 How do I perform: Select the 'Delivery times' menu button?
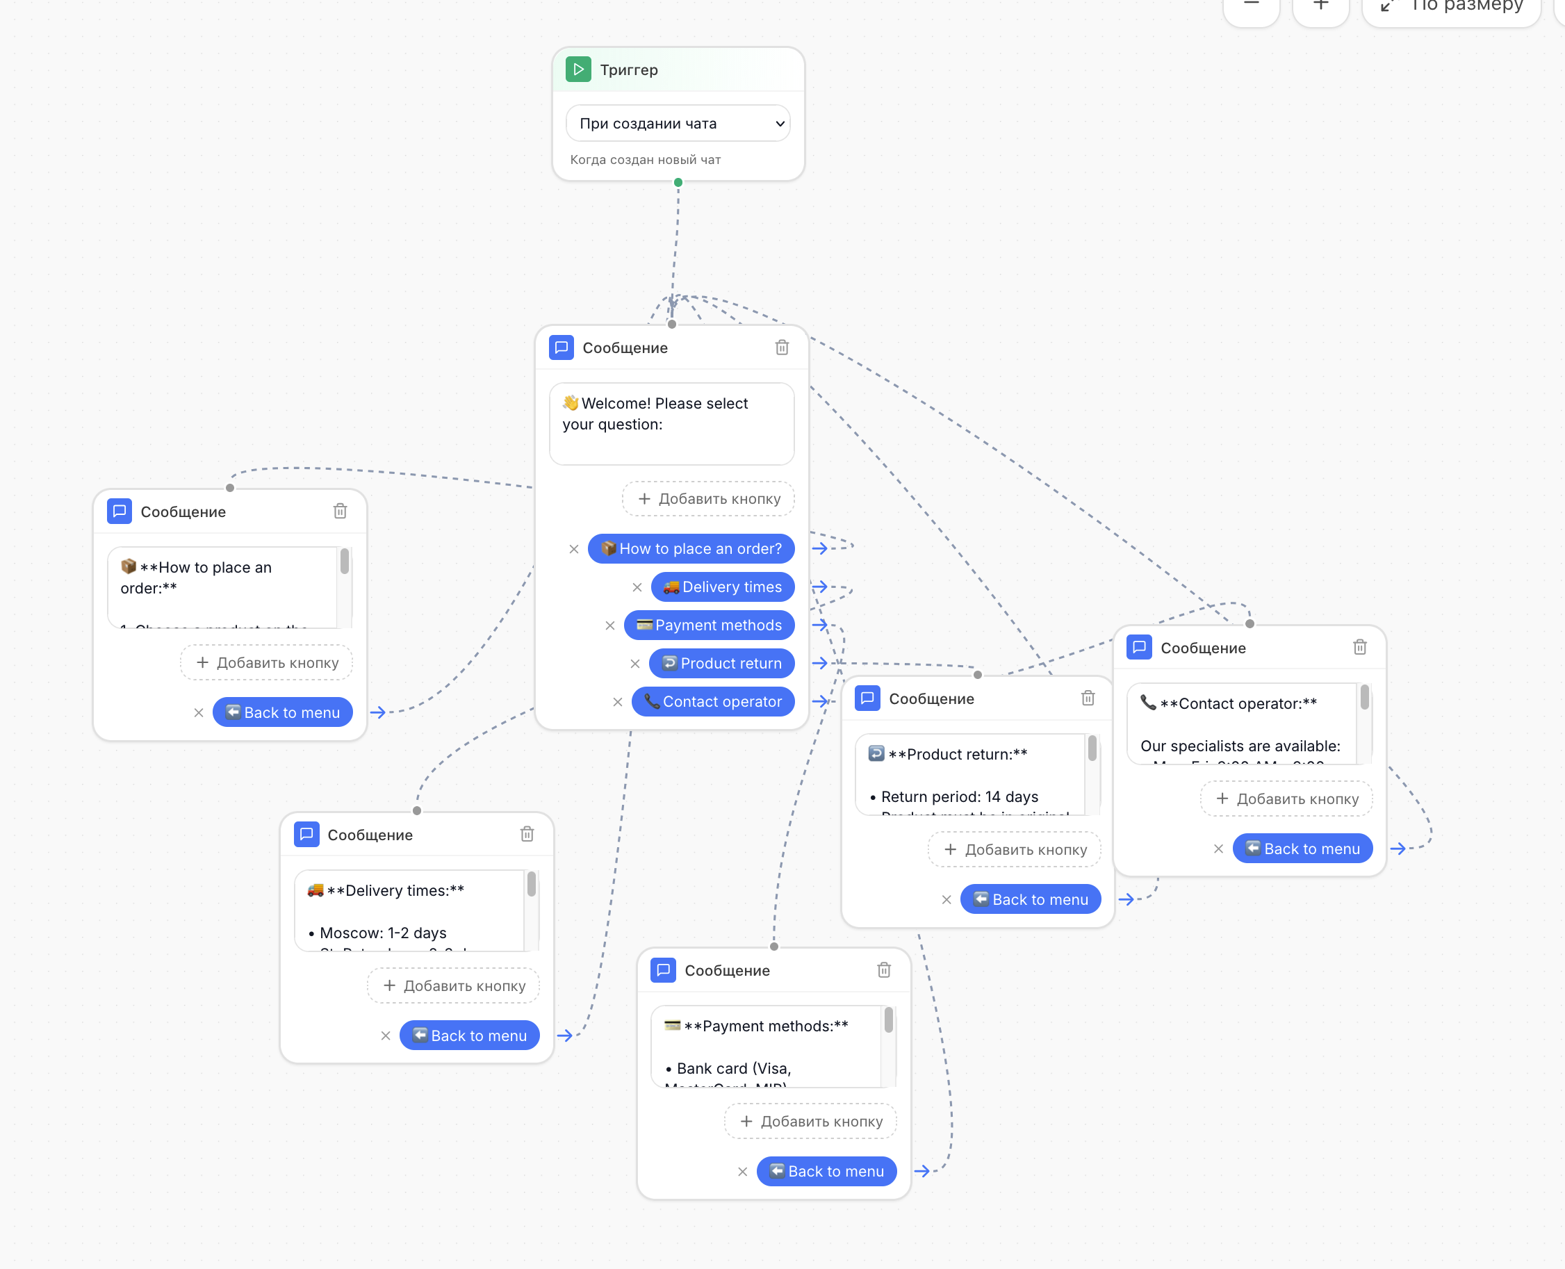[722, 587]
